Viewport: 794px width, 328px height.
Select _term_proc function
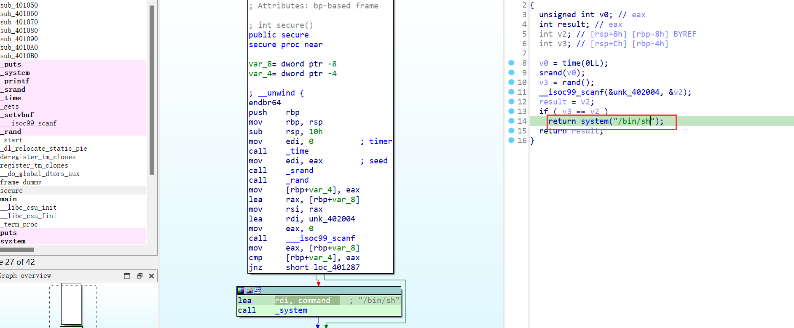click(73, 224)
